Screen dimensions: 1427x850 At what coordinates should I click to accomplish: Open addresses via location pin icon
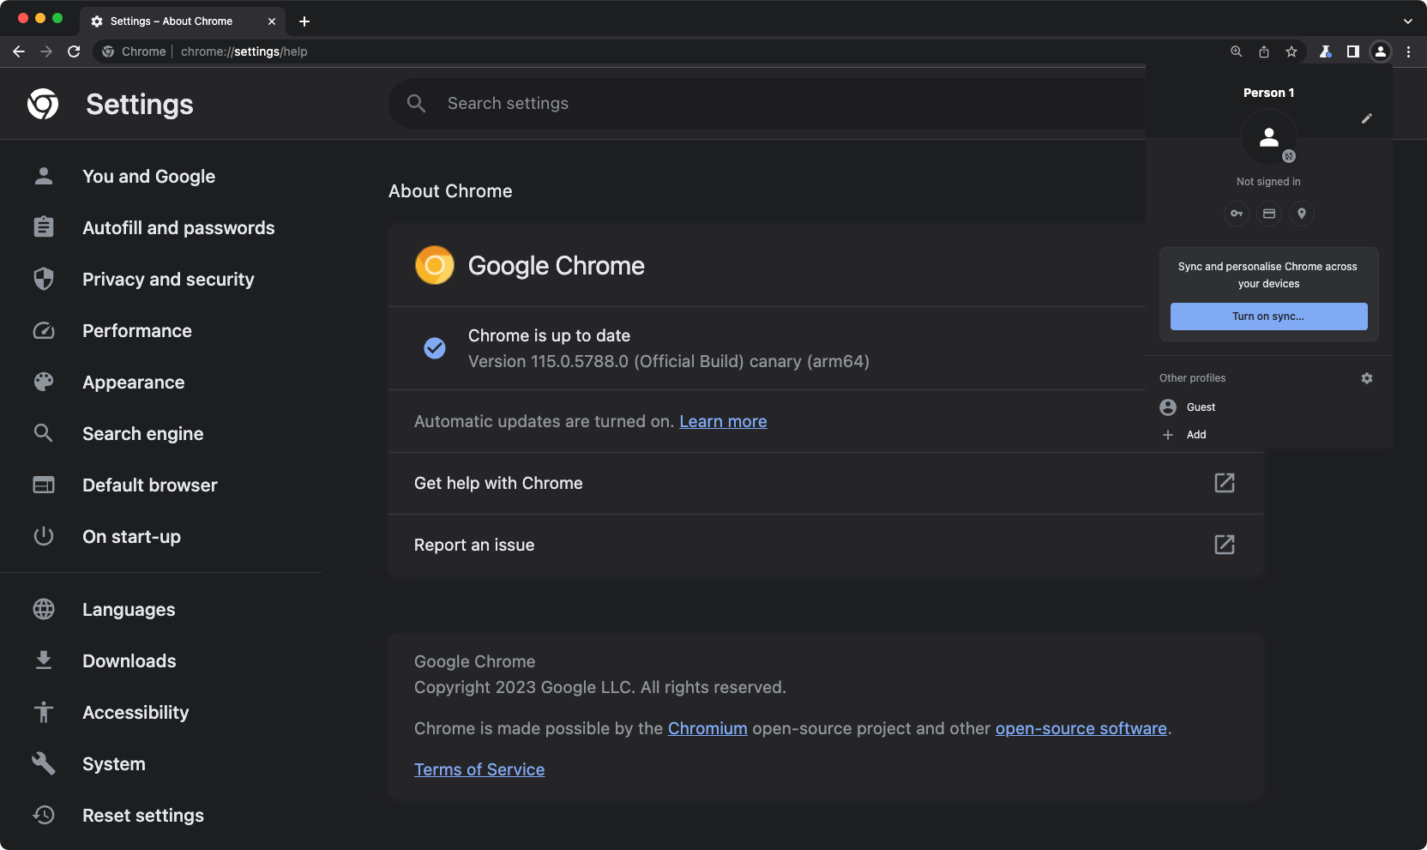(x=1302, y=214)
